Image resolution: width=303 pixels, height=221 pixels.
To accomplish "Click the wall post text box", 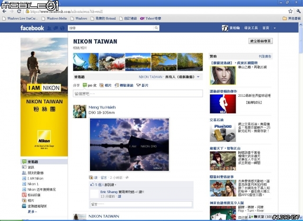I will click(x=138, y=93).
